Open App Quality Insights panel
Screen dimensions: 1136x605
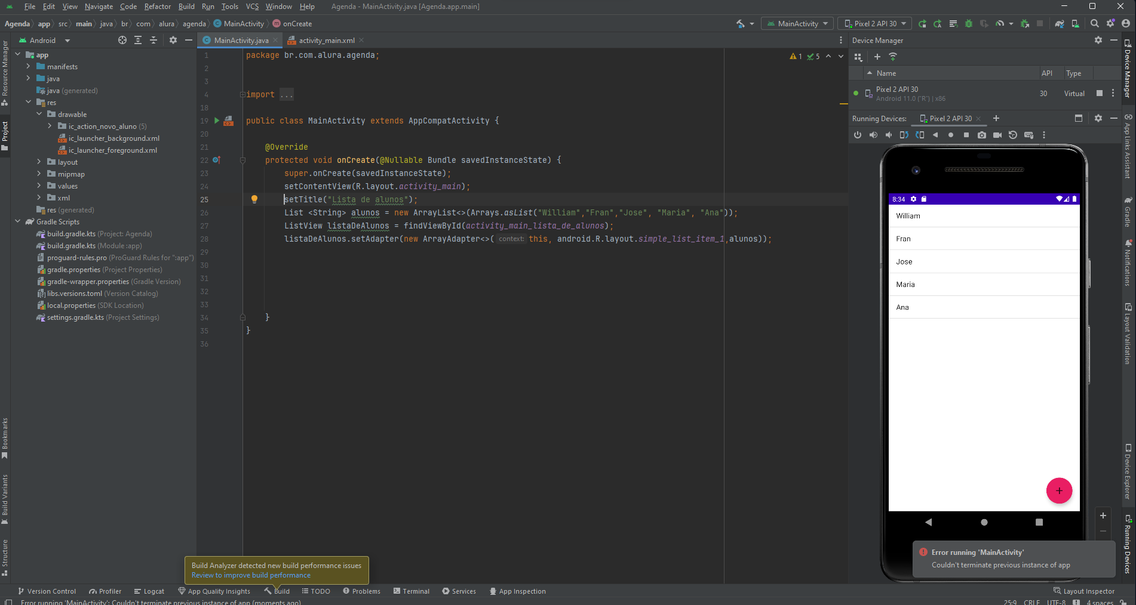click(214, 591)
